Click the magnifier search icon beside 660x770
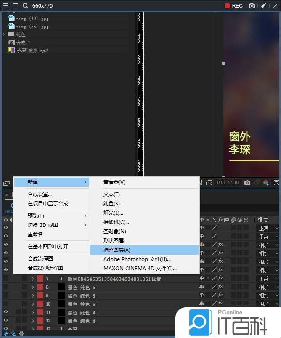The height and width of the screenshot is (338, 281). point(25,5)
